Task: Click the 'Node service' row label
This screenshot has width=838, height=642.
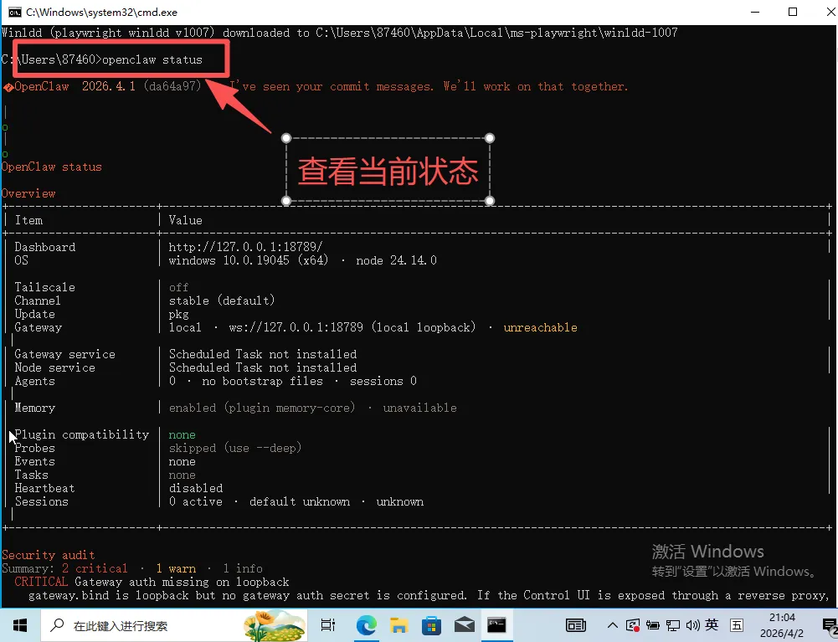Action: pyautogui.click(x=54, y=367)
